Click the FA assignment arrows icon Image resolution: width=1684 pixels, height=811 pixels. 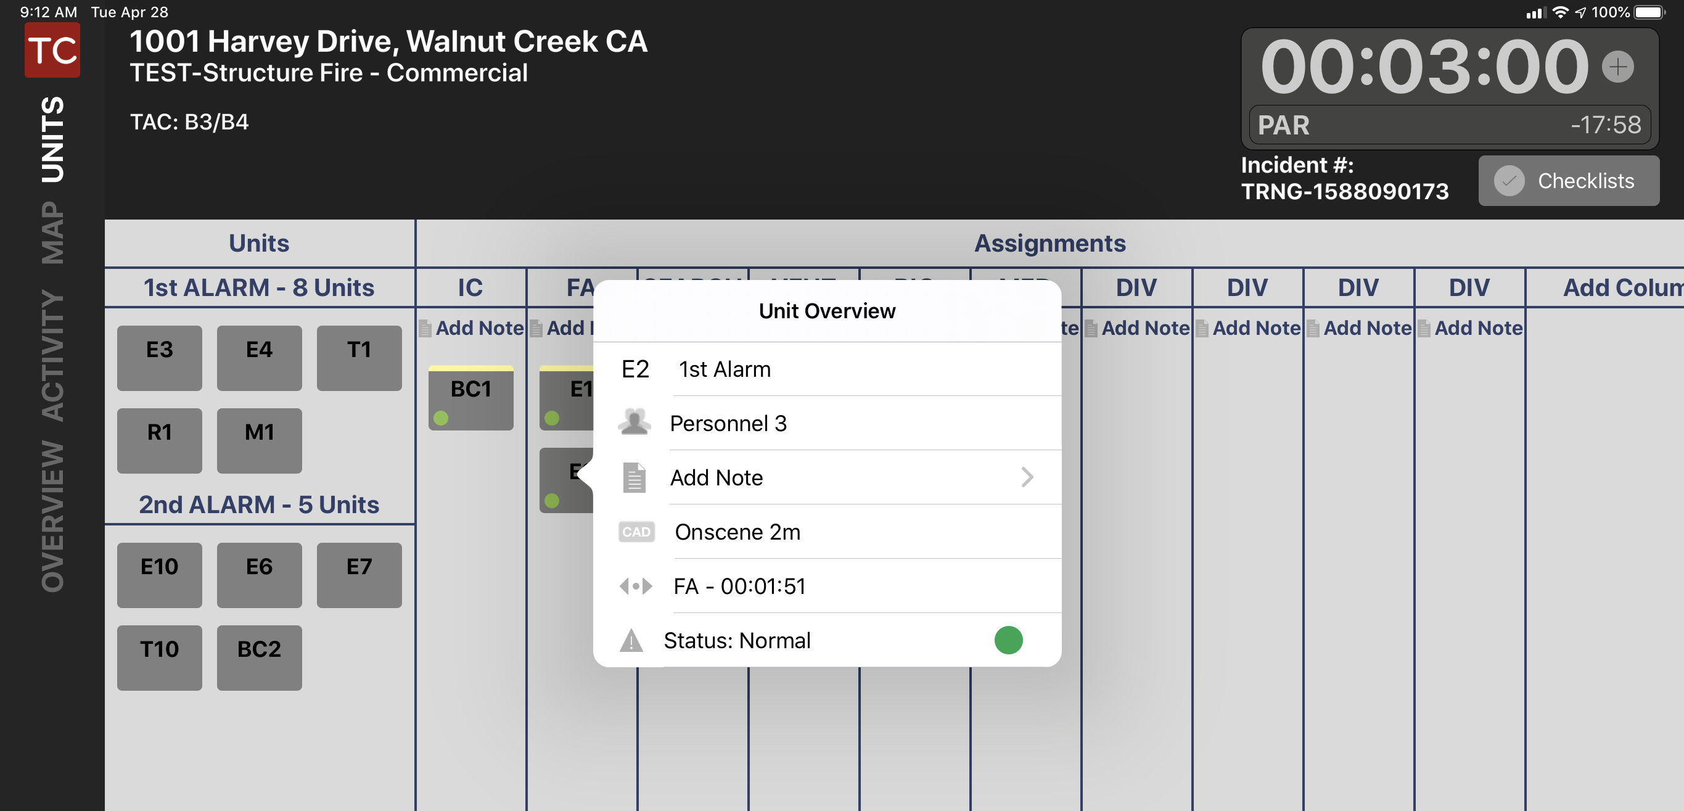tap(635, 586)
